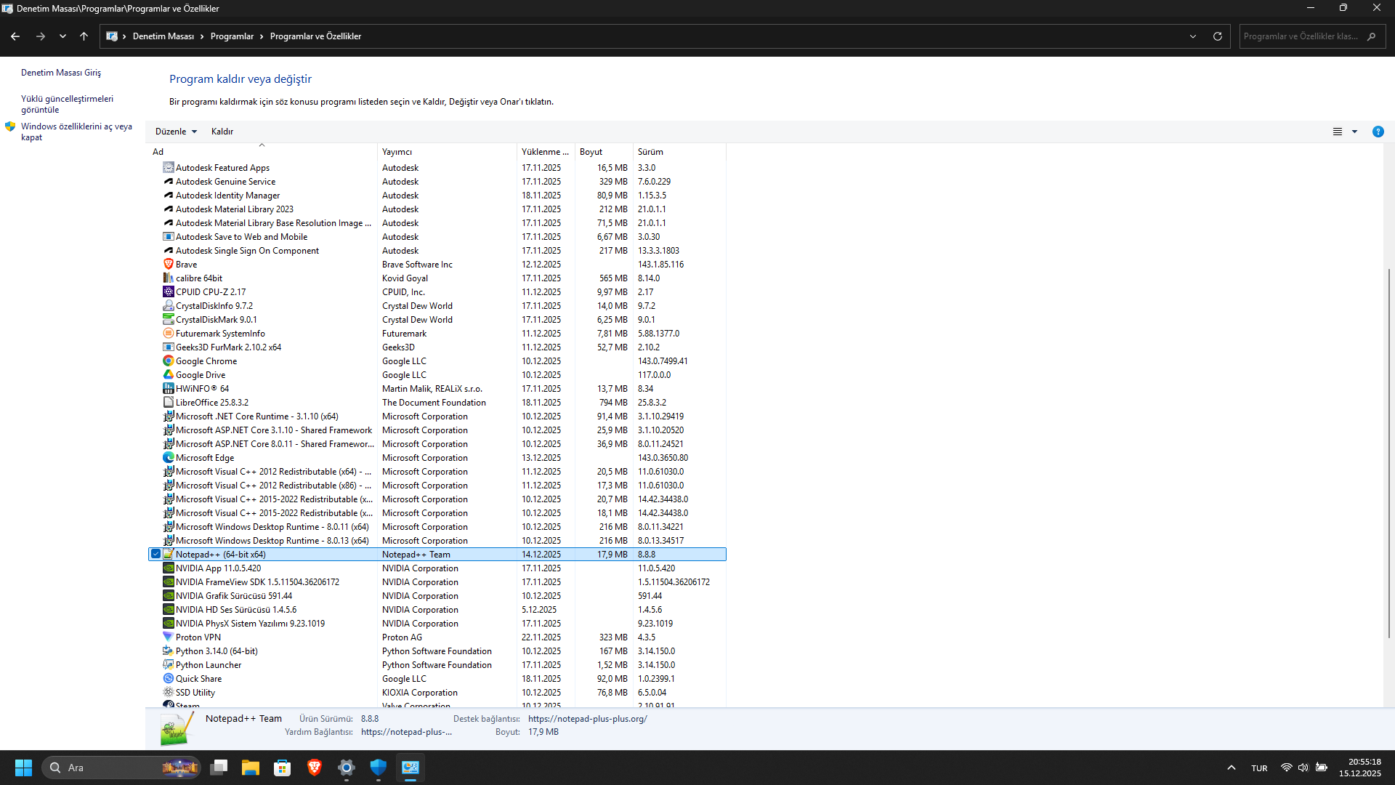Click the calibre 64bit program icon
The image size is (1395, 785).
169,278
